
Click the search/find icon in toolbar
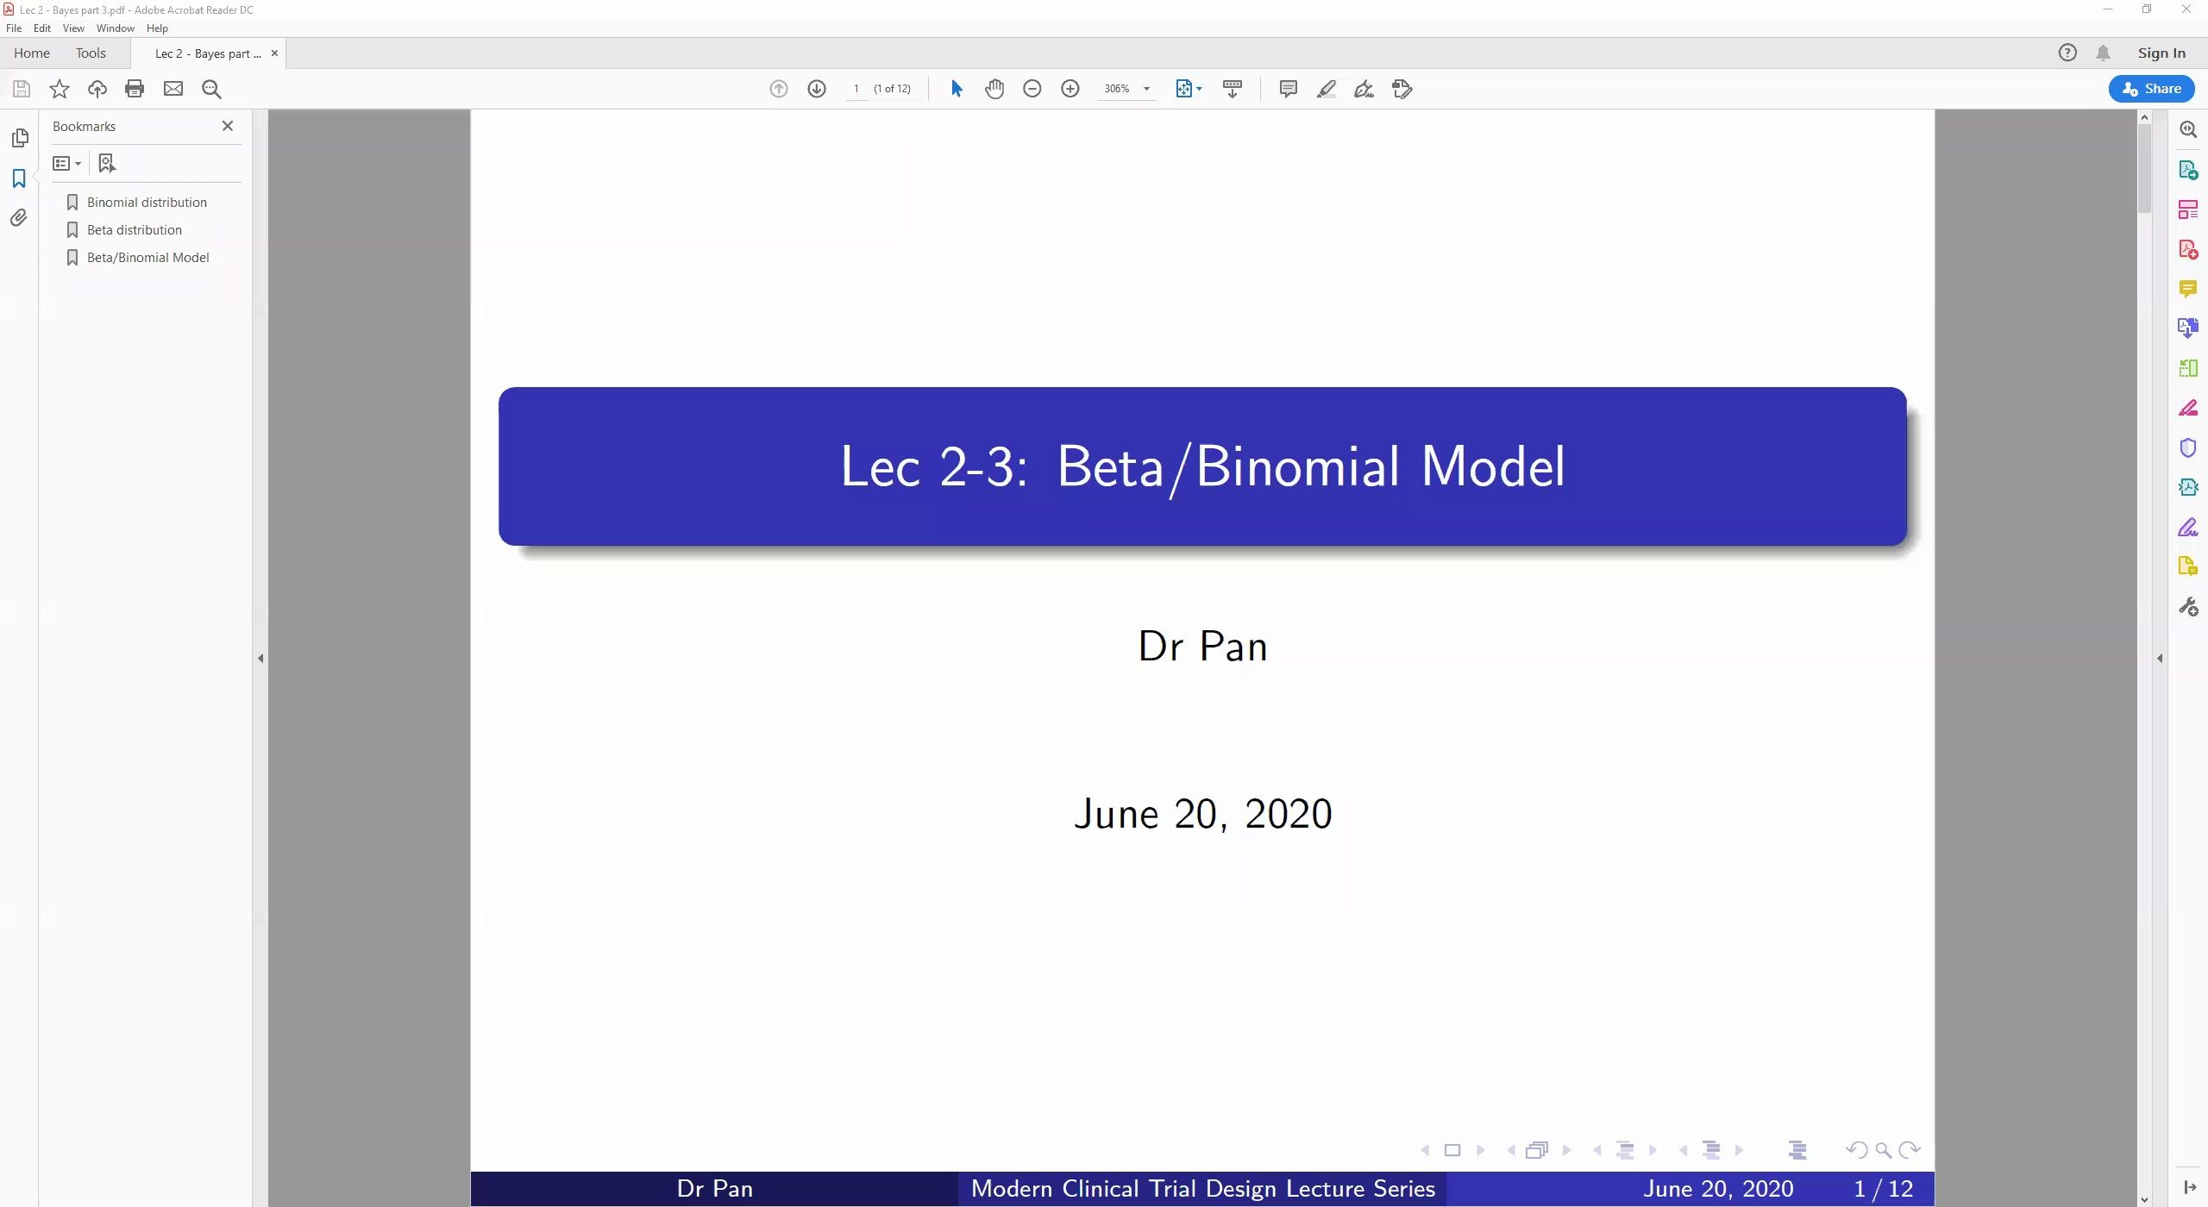tap(213, 88)
